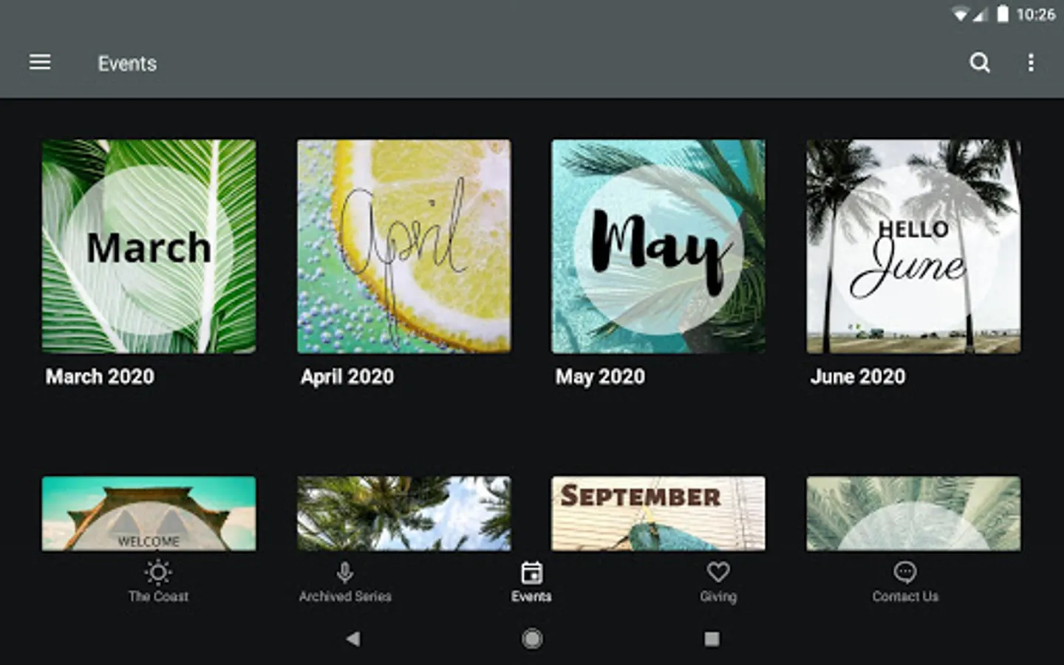Open the Welcome arch thumbnail
1064x665 pixels.
[149, 514]
